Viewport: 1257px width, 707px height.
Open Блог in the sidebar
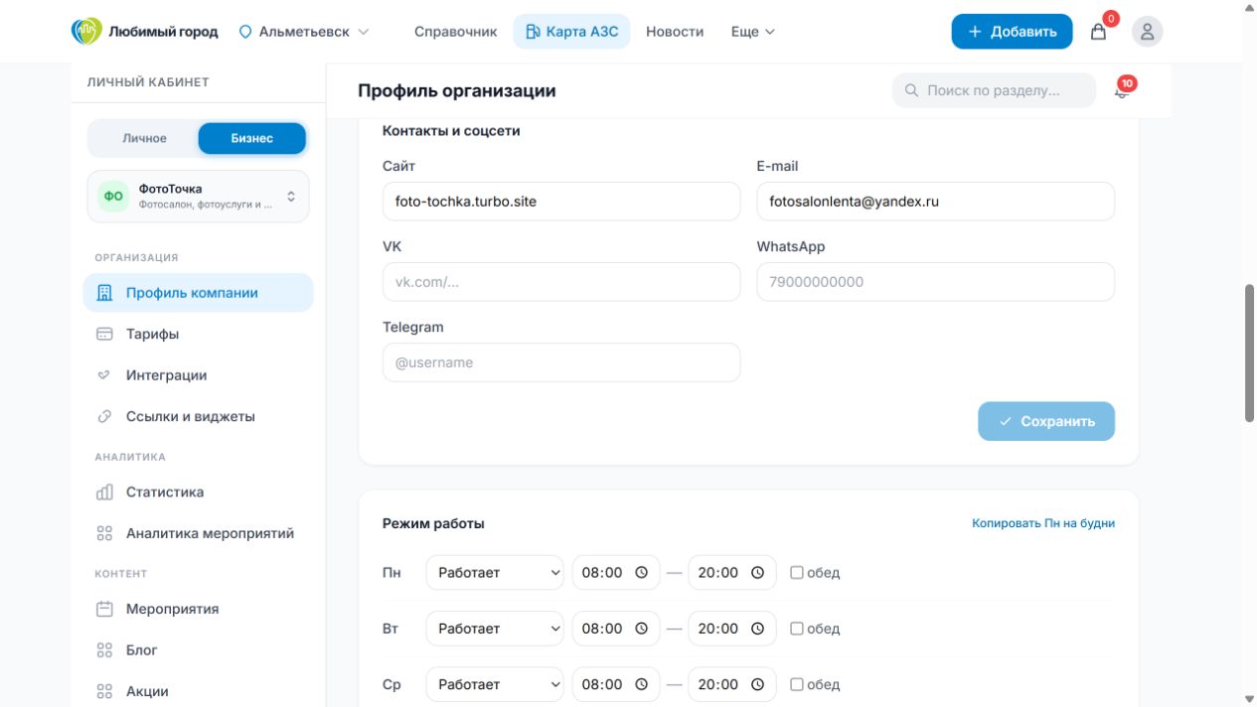[x=198, y=650]
